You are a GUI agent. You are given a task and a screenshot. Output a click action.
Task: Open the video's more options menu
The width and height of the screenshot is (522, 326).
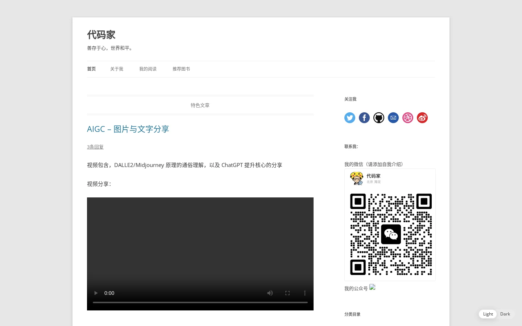(x=305, y=293)
